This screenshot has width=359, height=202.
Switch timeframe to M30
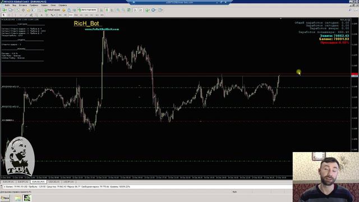point(76,15)
